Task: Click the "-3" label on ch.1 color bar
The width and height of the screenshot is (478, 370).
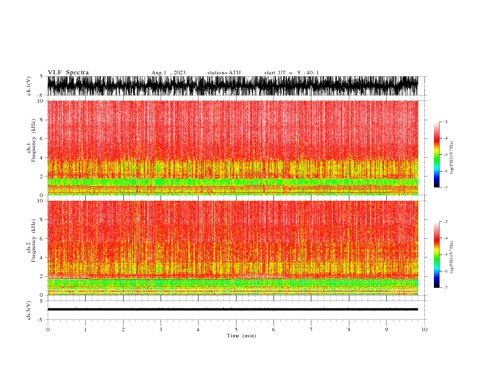Action: 445,122
